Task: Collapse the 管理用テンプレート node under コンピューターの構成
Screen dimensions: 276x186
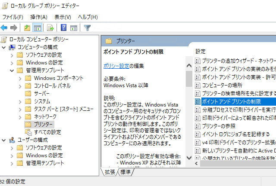Action: (x=12, y=70)
